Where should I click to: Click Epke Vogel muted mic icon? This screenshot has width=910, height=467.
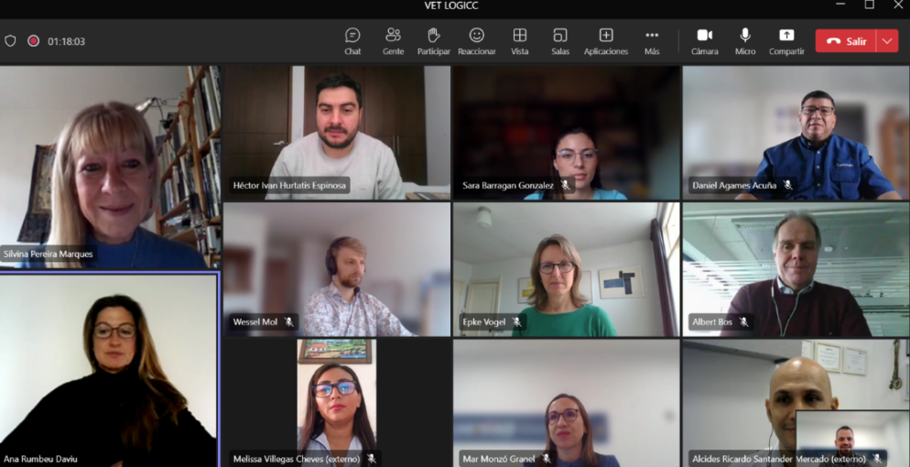pos(516,321)
